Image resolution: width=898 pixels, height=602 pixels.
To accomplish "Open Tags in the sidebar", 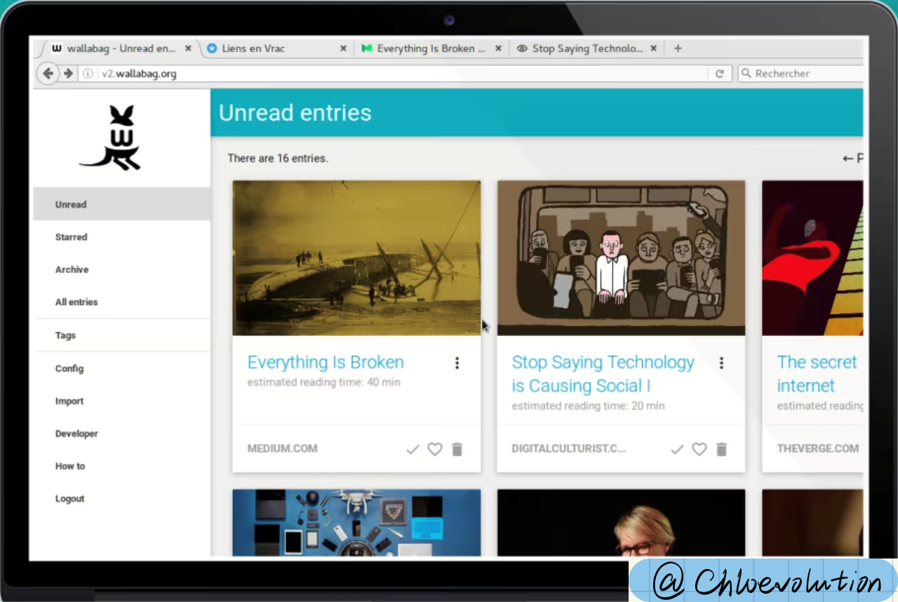I will click(x=121, y=335).
